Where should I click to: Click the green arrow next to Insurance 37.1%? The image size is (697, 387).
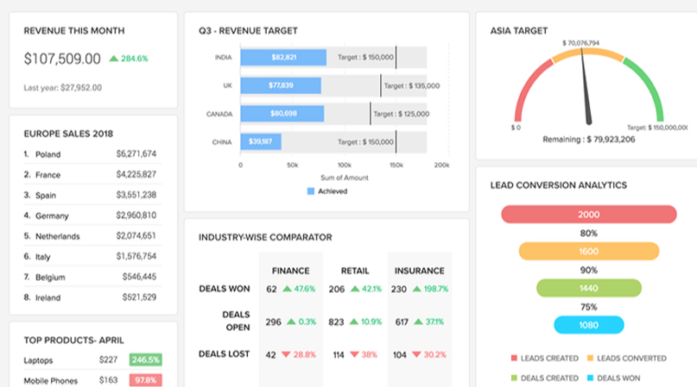(x=419, y=321)
